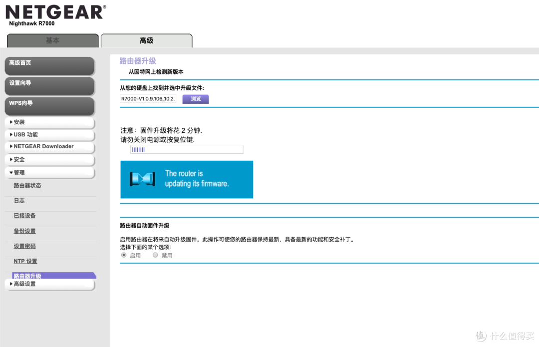Open the NTP 设置 link
This screenshot has height=347, width=539.
point(25,261)
